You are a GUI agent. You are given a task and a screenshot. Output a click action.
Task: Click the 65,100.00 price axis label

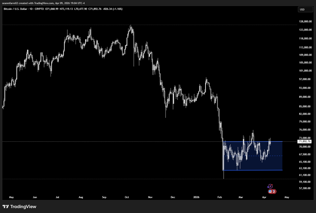pyautogui.click(x=305, y=162)
